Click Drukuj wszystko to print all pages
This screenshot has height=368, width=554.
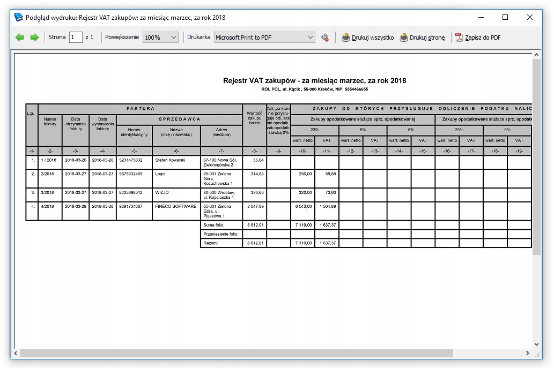click(368, 37)
